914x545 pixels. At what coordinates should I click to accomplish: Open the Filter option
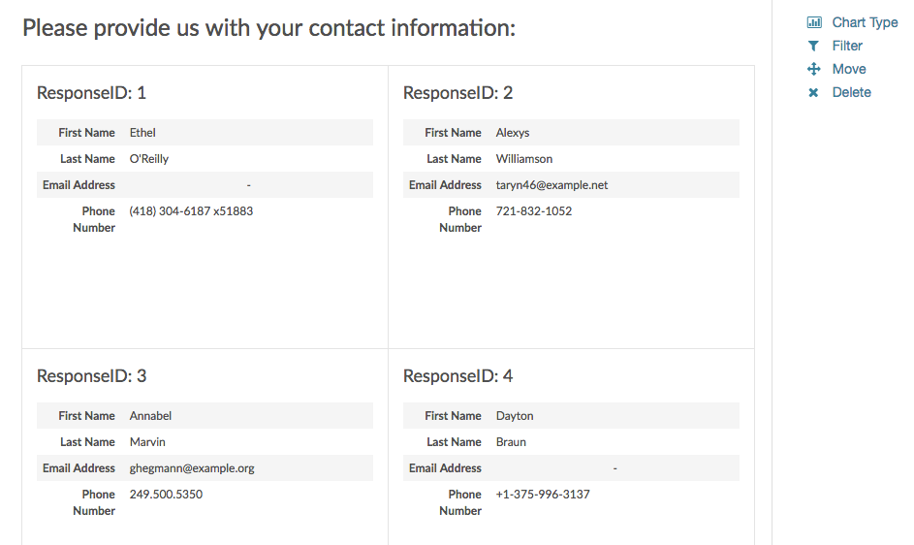847,46
